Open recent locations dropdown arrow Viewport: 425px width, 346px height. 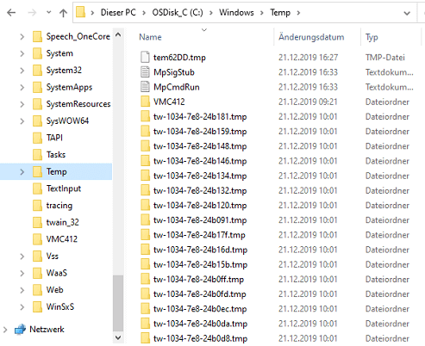pyautogui.click(x=49, y=12)
